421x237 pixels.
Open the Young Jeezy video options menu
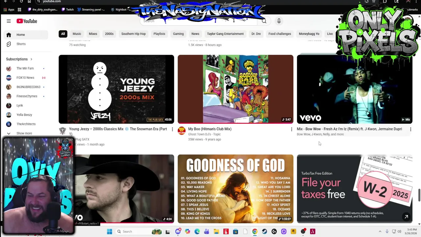point(172,129)
